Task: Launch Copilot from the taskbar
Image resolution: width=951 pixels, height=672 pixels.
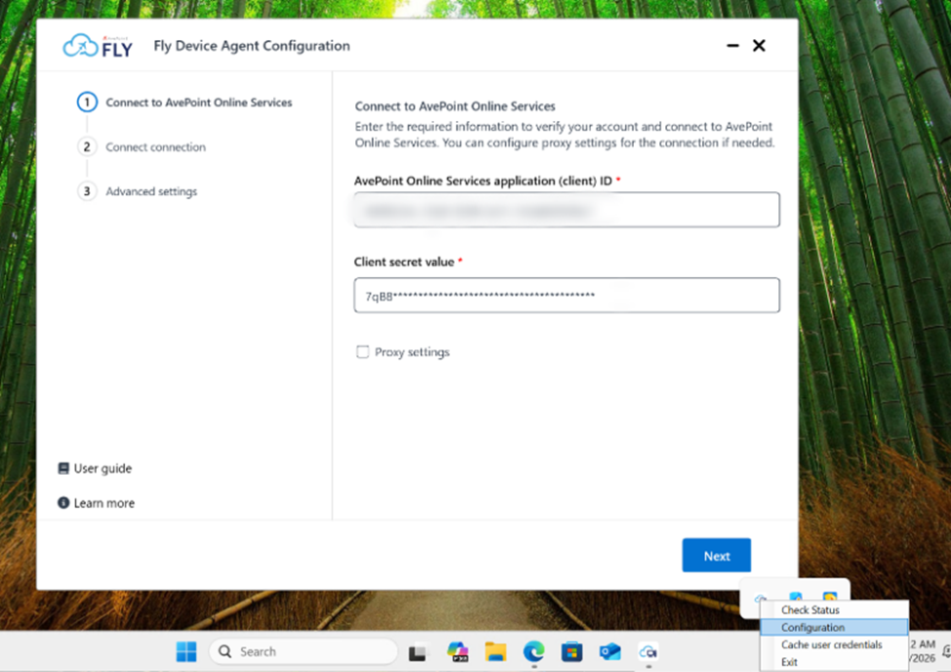Action: (457, 652)
